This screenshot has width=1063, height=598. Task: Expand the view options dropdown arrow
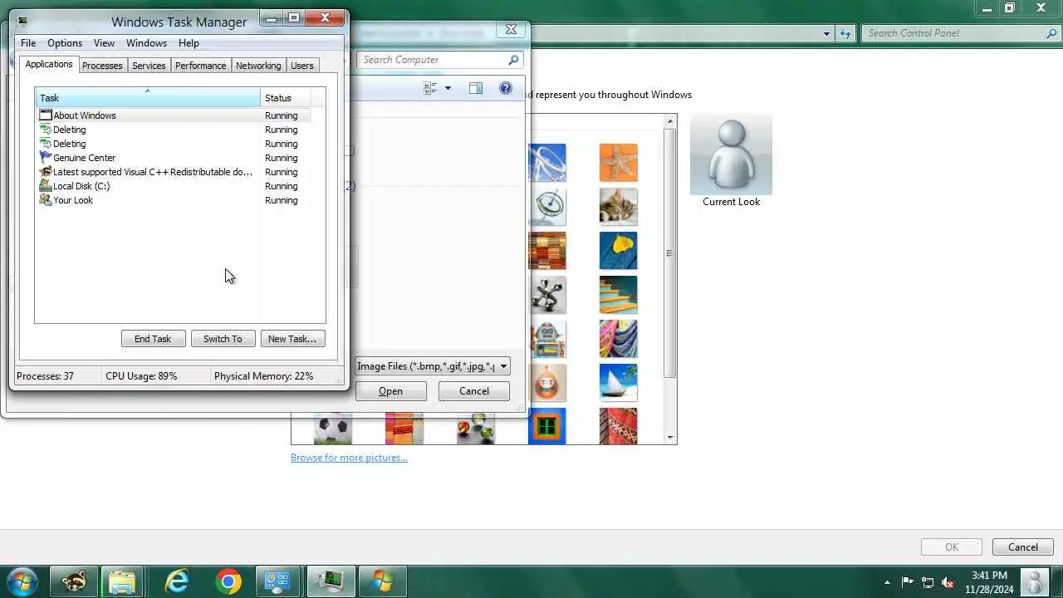[x=448, y=88]
